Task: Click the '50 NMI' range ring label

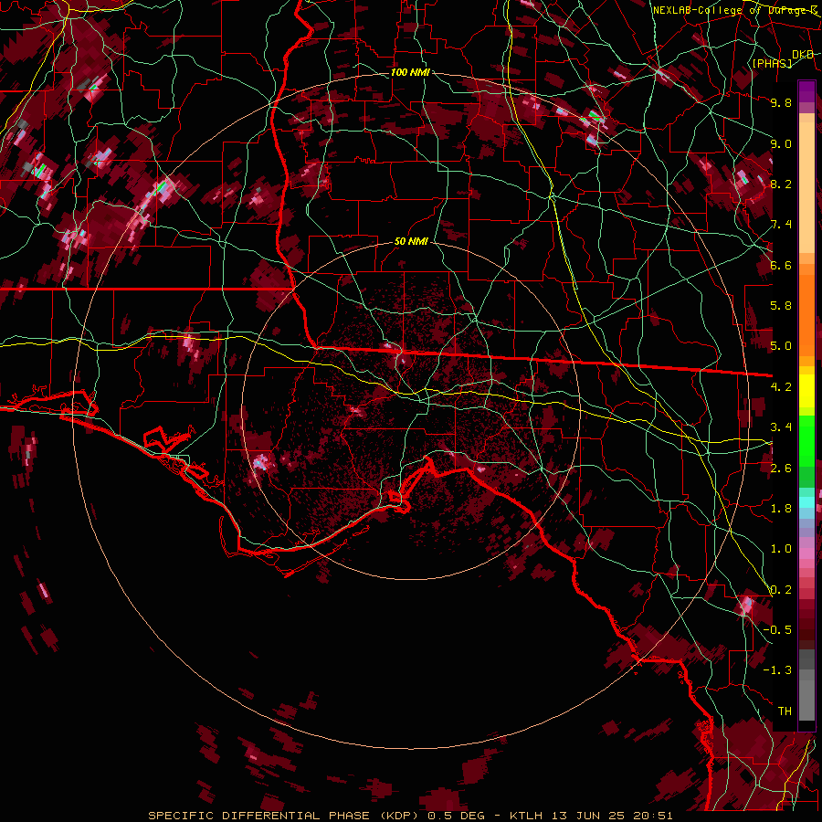Action: pyautogui.click(x=411, y=242)
